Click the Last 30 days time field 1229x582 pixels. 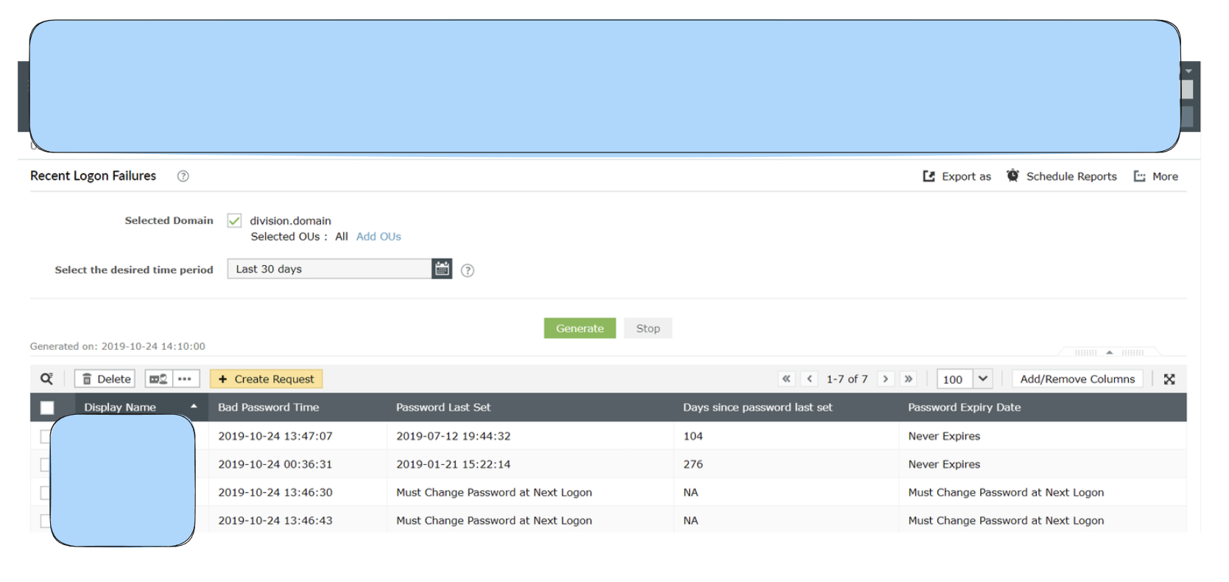[329, 269]
